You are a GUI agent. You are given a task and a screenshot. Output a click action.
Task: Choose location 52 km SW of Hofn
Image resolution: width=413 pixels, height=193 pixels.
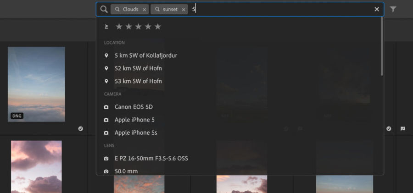(138, 68)
